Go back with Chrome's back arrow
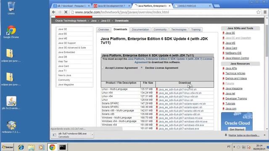 [54, 12]
